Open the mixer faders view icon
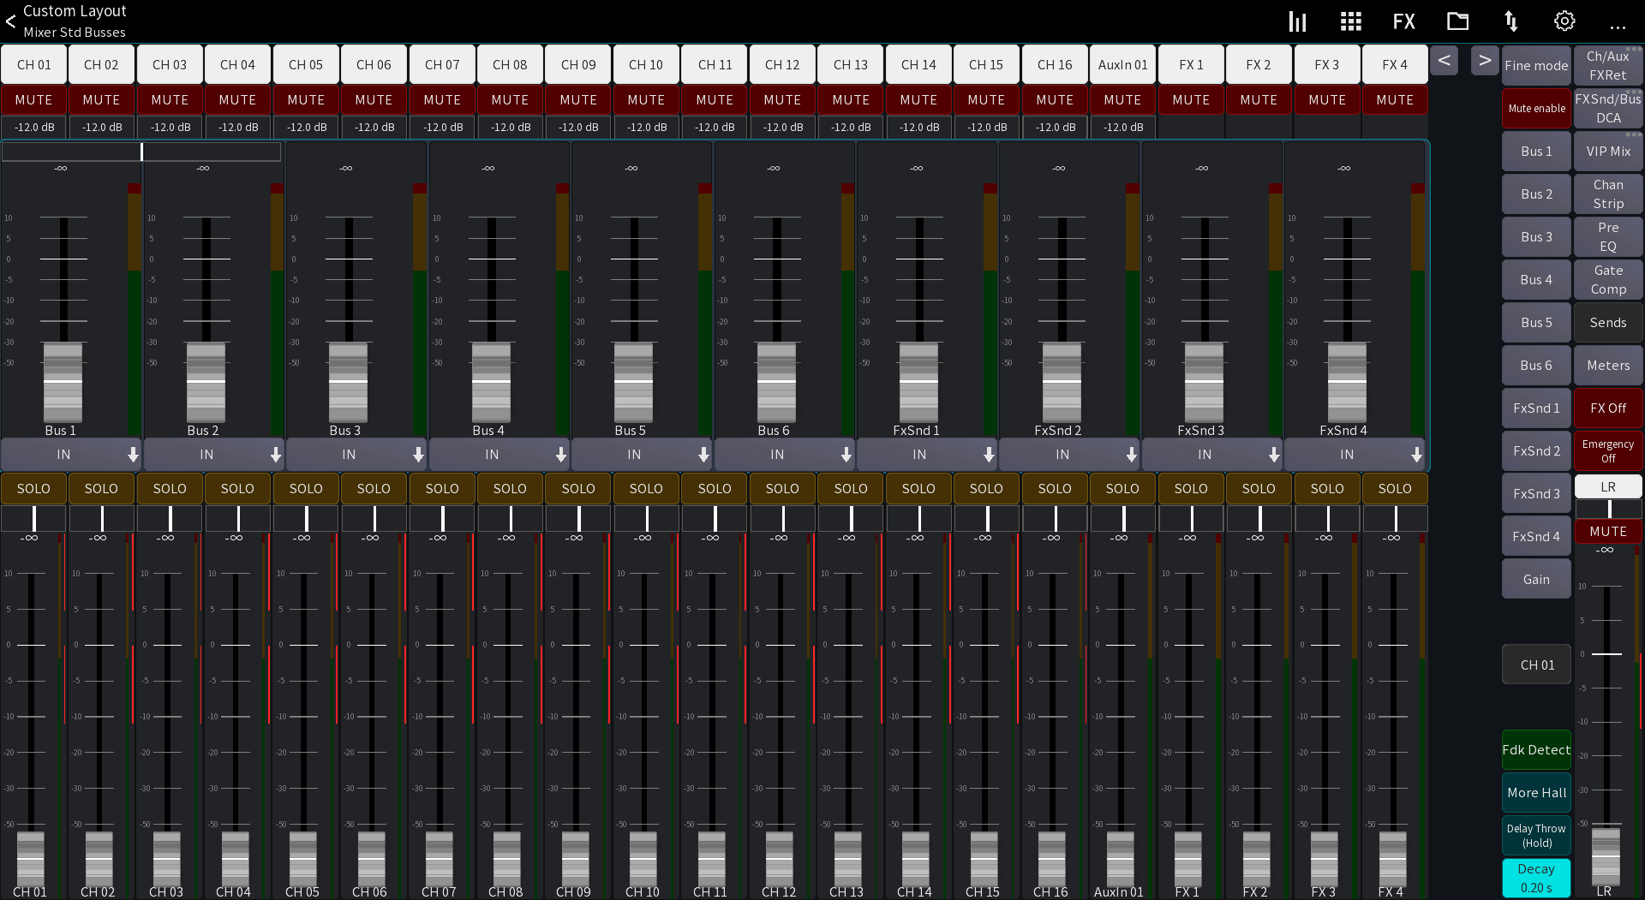Image resolution: width=1645 pixels, height=900 pixels. [1298, 21]
